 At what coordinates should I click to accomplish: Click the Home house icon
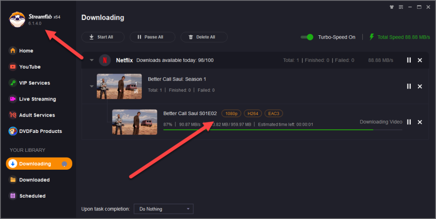pos(13,51)
